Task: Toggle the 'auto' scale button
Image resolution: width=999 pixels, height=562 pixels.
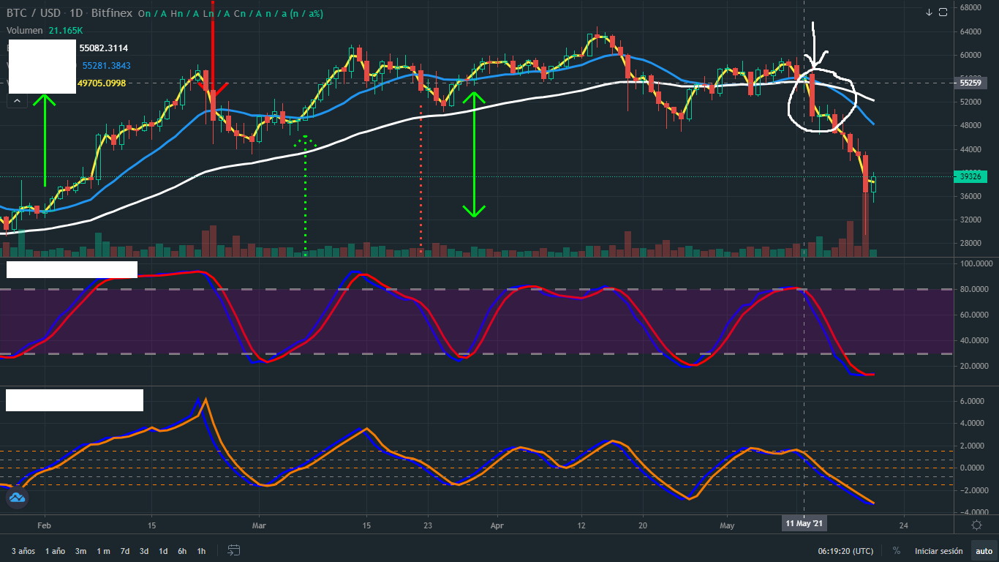Action: pos(984,550)
